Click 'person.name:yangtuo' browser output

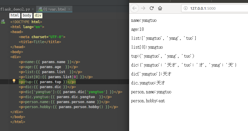[151, 92]
